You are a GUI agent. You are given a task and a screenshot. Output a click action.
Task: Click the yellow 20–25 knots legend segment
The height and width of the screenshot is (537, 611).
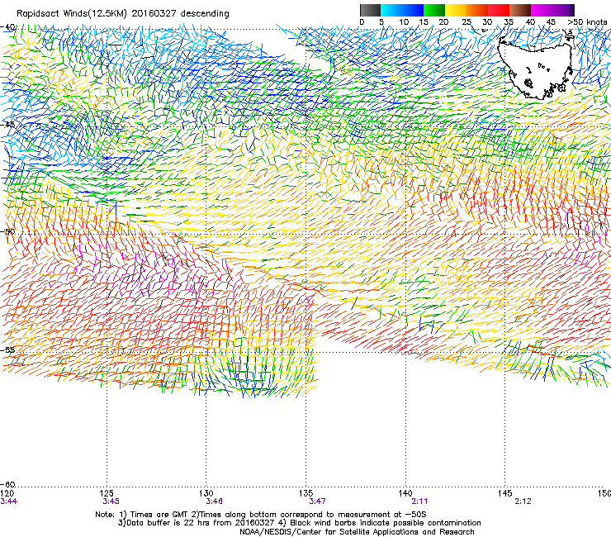456,10
